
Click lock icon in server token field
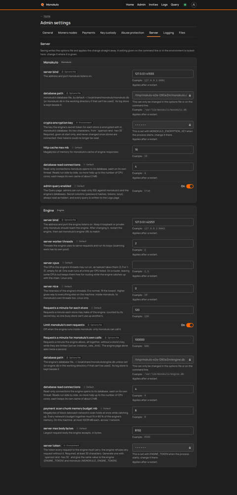[x=190, y=448]
